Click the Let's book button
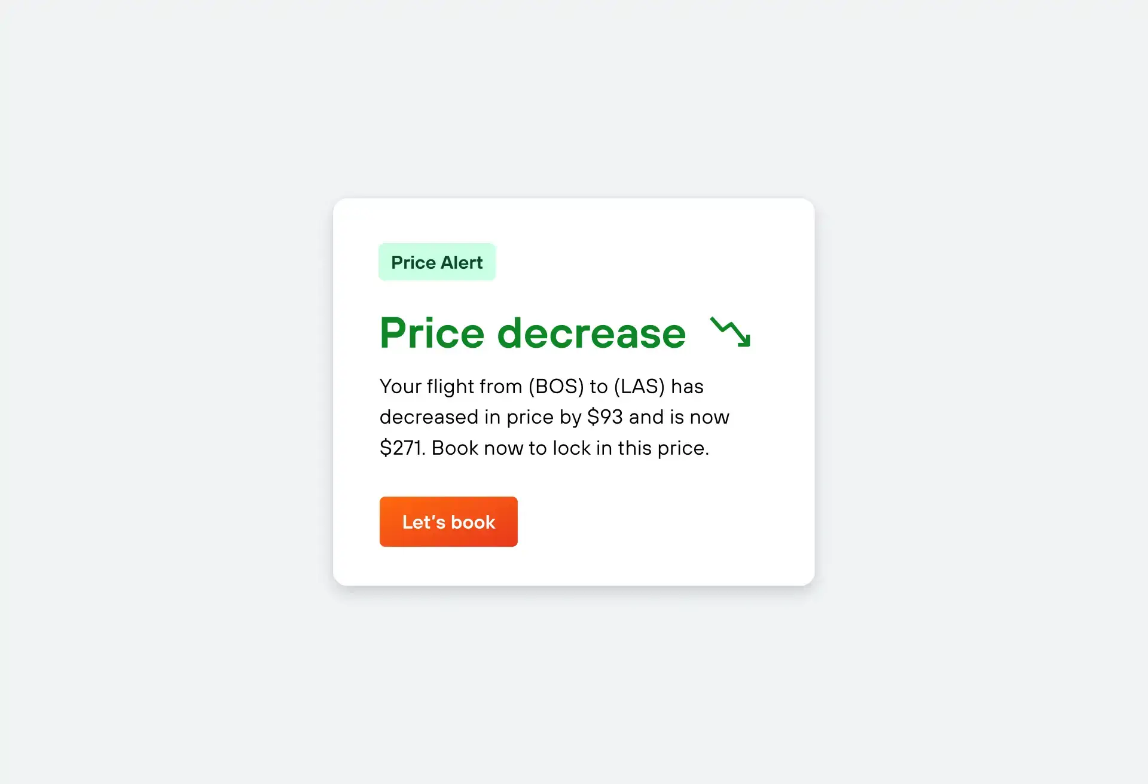The width and height of the screenshot is (1148, 784). [x=448, y=522]
